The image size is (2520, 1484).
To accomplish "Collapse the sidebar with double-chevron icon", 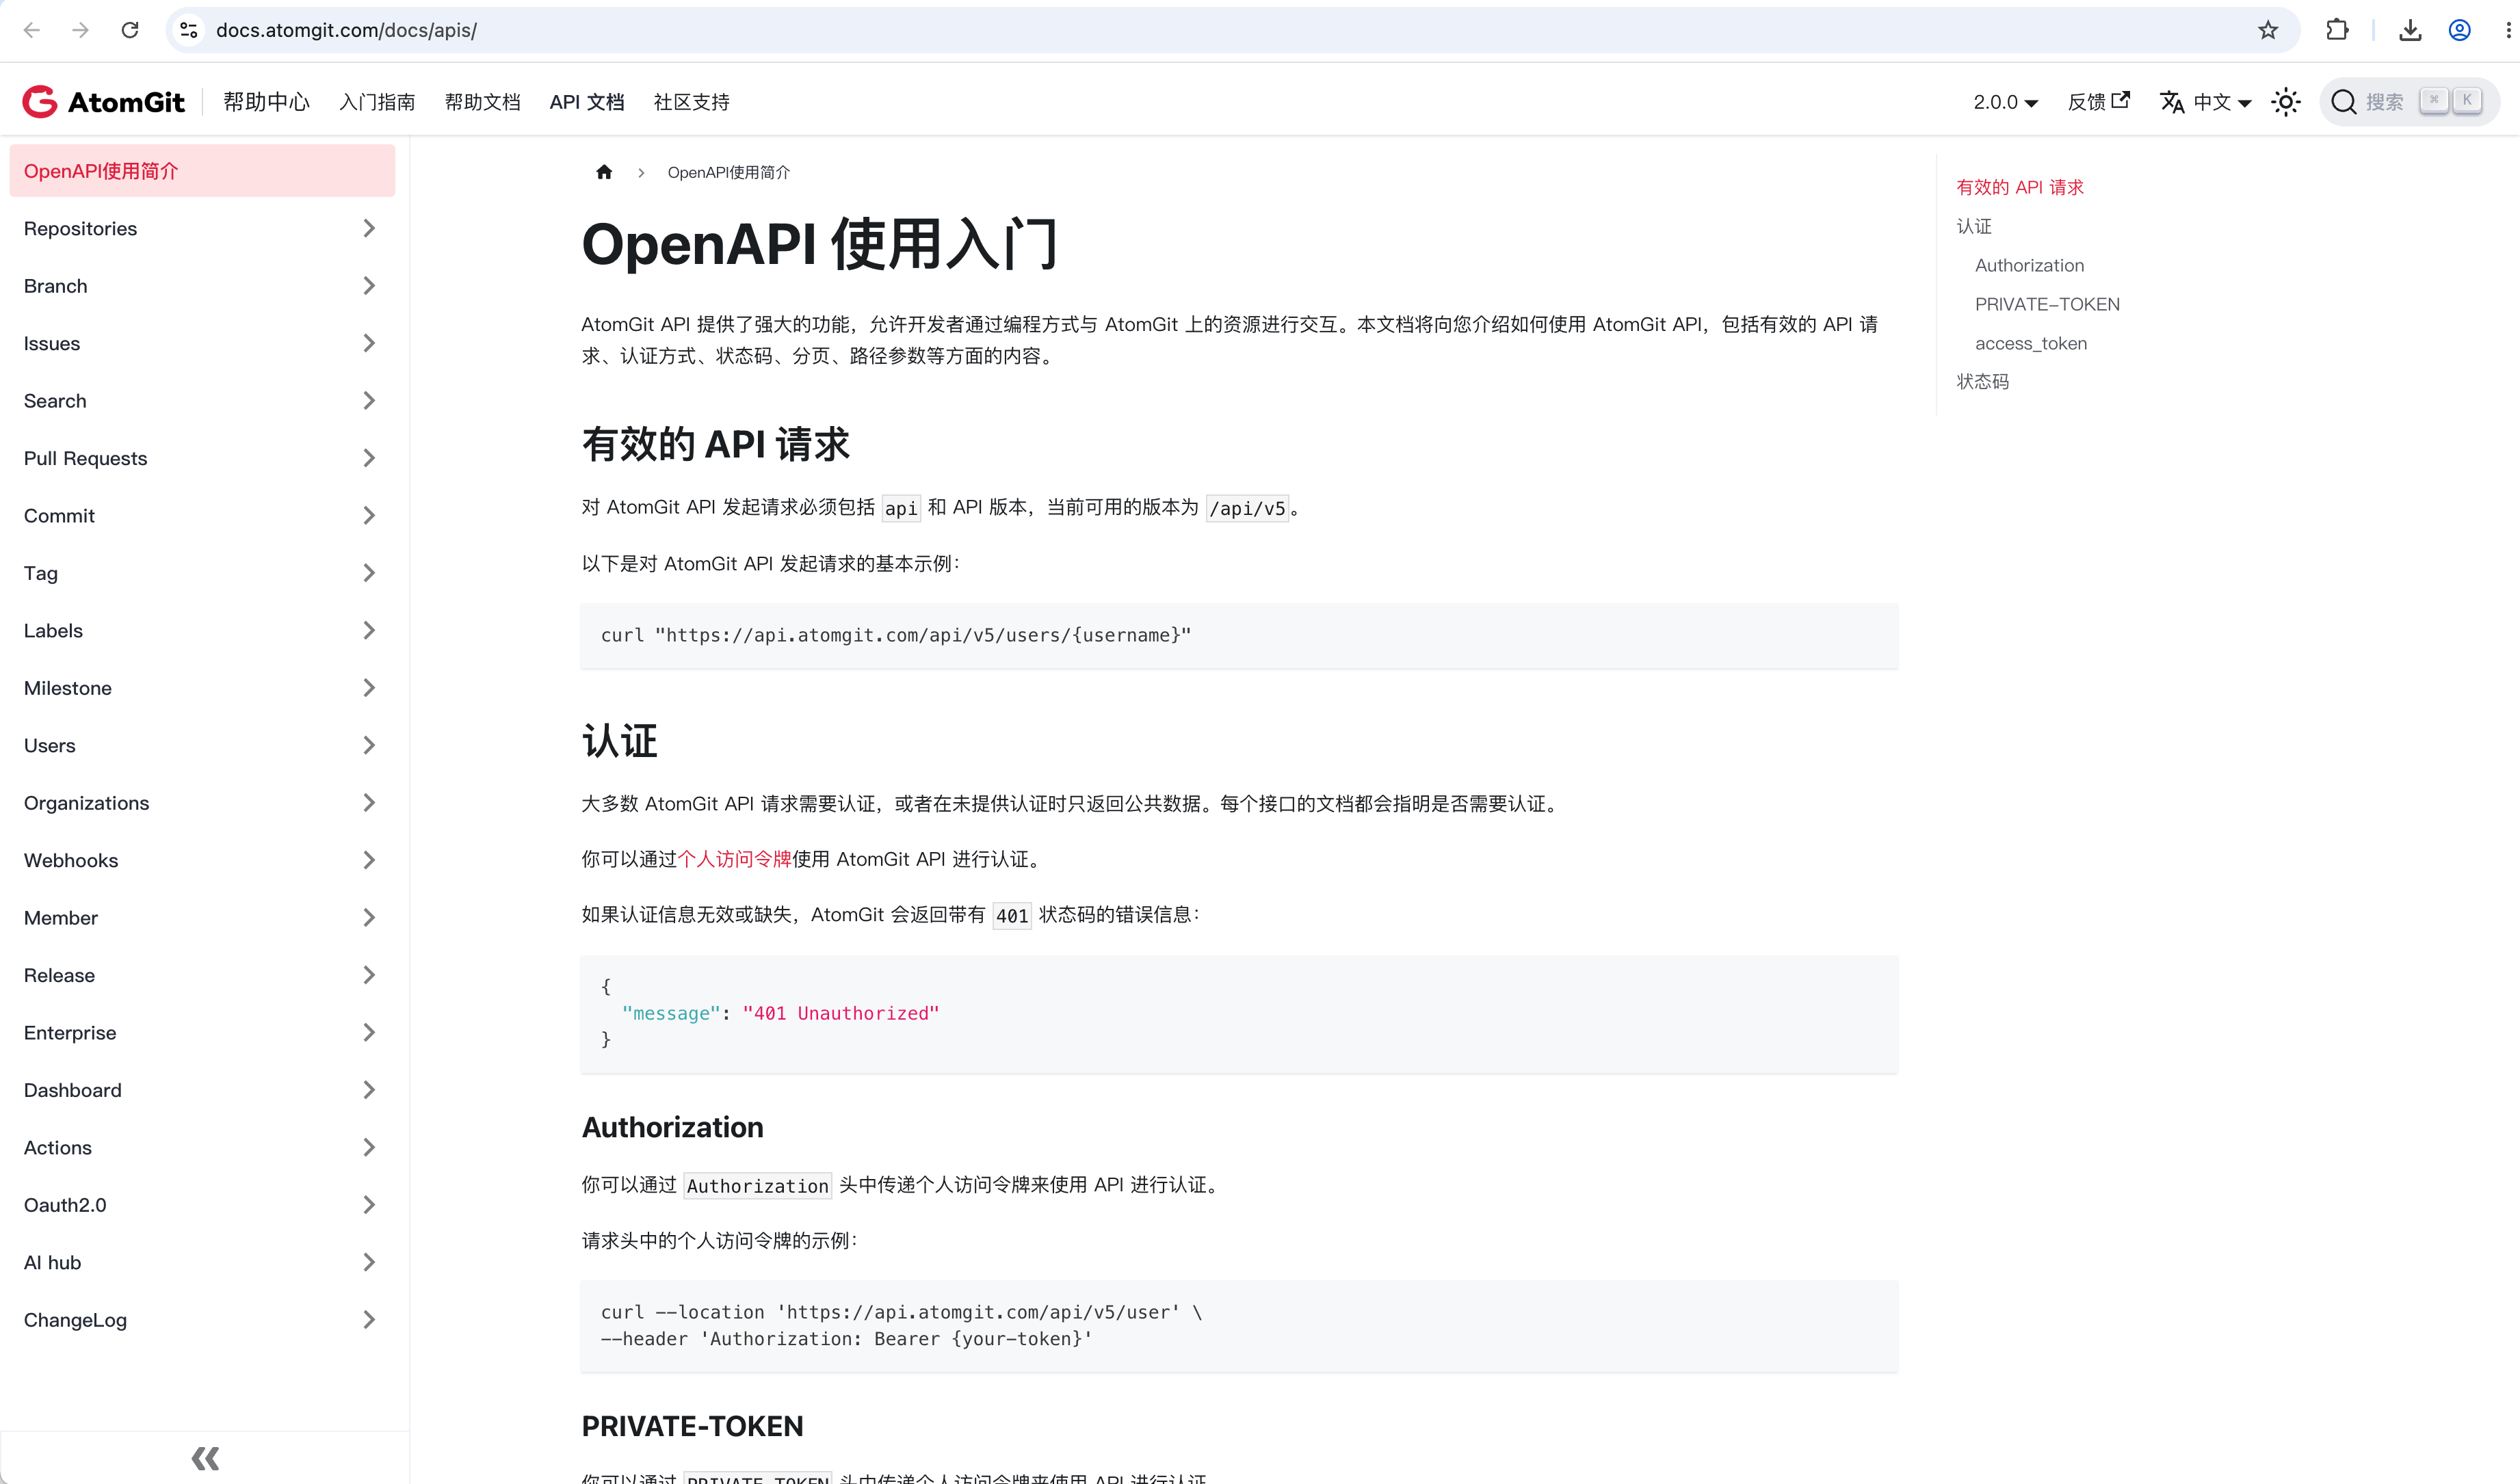I will [205, 1458].
